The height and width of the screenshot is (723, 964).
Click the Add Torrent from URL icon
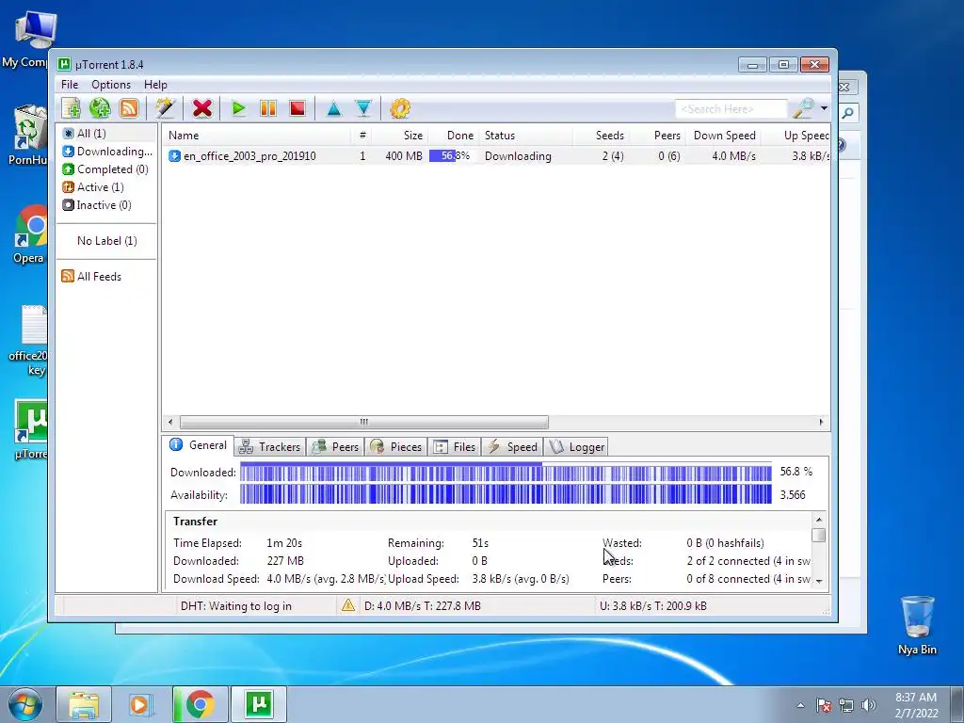[x=100, y=109]
